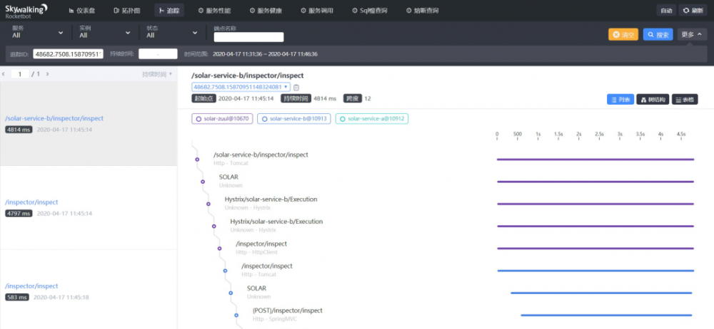Switch to 仪表盘 dashboard tab
This screenshot has width=714, height=329.
coord(84,11)
